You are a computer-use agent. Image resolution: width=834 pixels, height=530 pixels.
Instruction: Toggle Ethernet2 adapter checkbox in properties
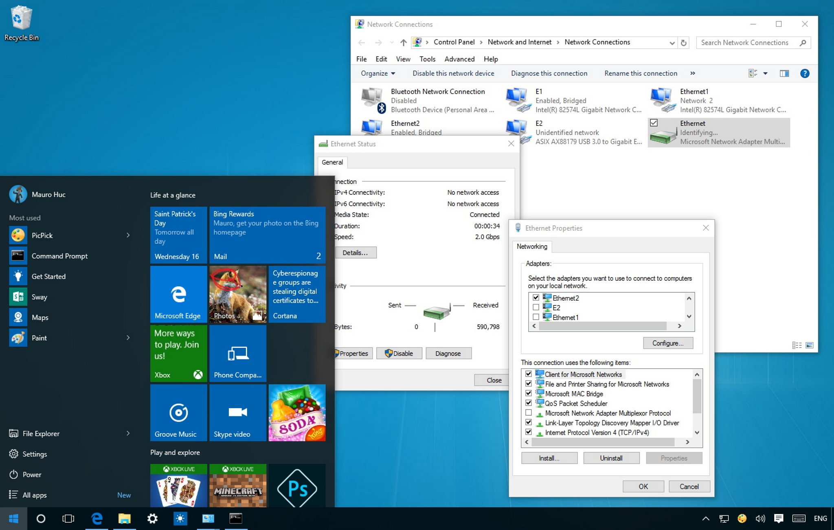(x=536, y=298)
